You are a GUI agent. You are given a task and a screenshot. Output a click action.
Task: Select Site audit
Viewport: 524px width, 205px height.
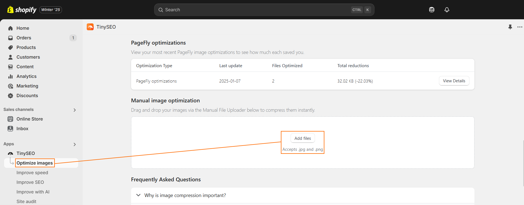26,201
